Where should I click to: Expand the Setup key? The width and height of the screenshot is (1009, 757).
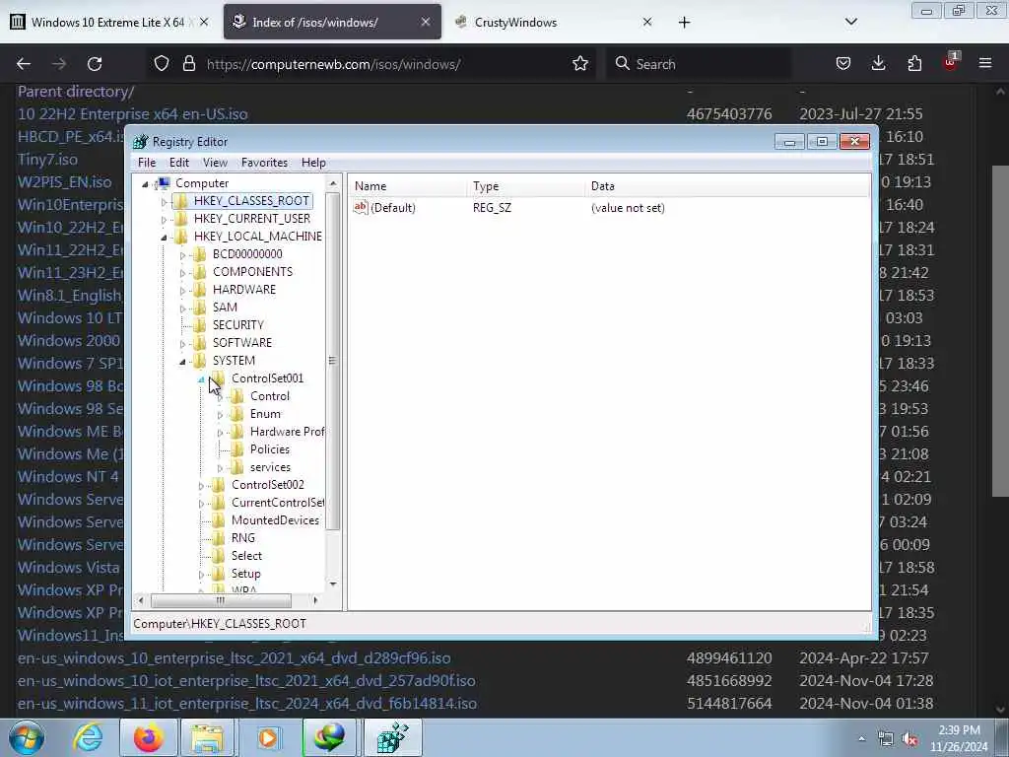[201, 575]
